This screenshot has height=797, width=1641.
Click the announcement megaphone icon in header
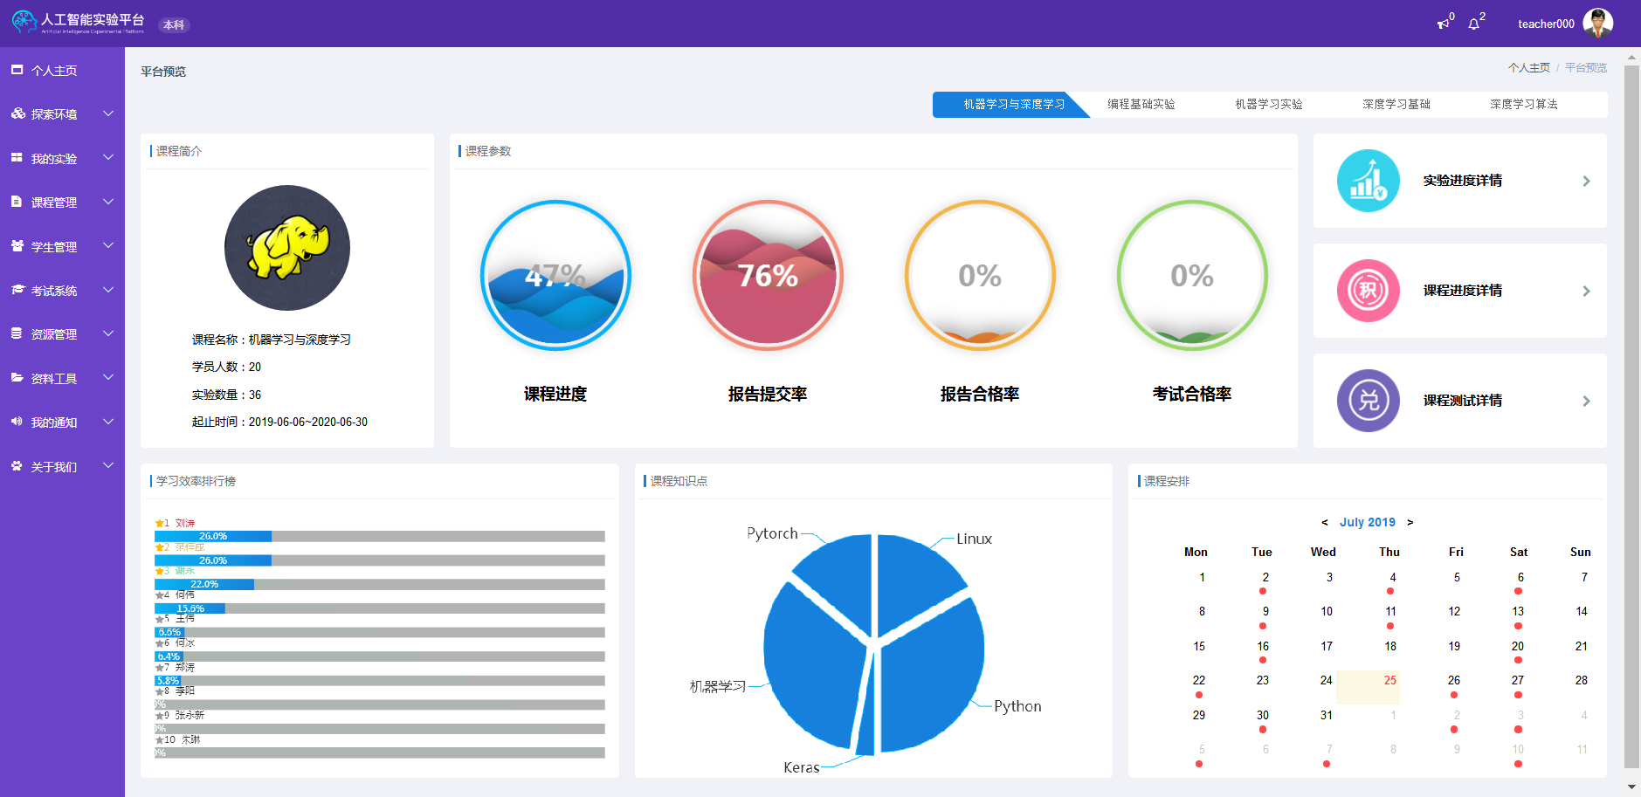(1443, 24)
